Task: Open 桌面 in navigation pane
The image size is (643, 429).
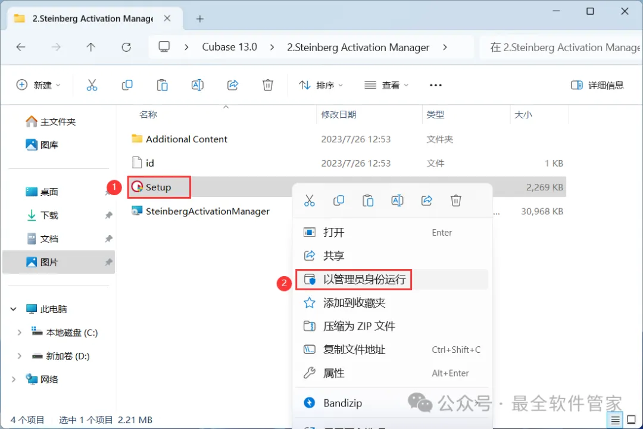Action: click(x=42, y=192)
